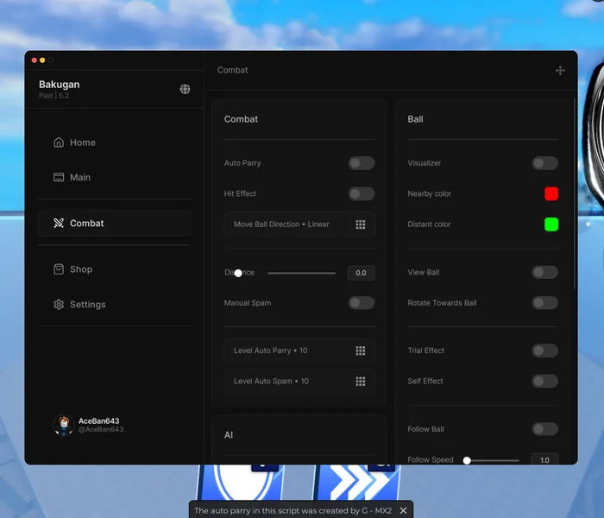
Task: Click the vertical scrollbar of the Combat page
Action: [x=574, y=193]
